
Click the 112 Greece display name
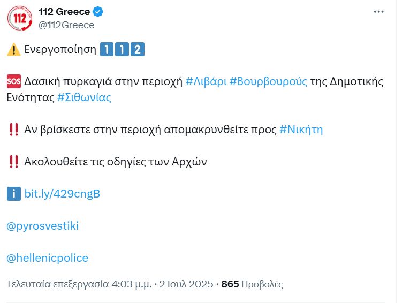[64, 12]
